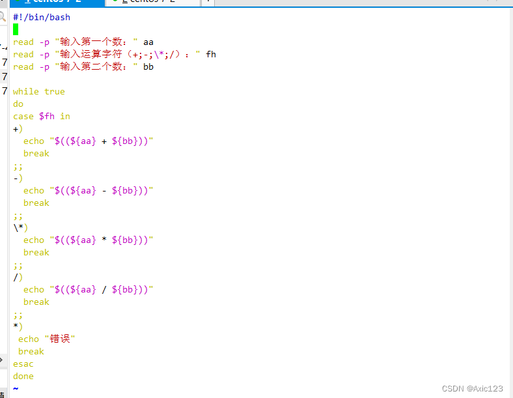Click the echo "错误" line
The width and height of the screenshot is (513, 398).
point(46,339)
